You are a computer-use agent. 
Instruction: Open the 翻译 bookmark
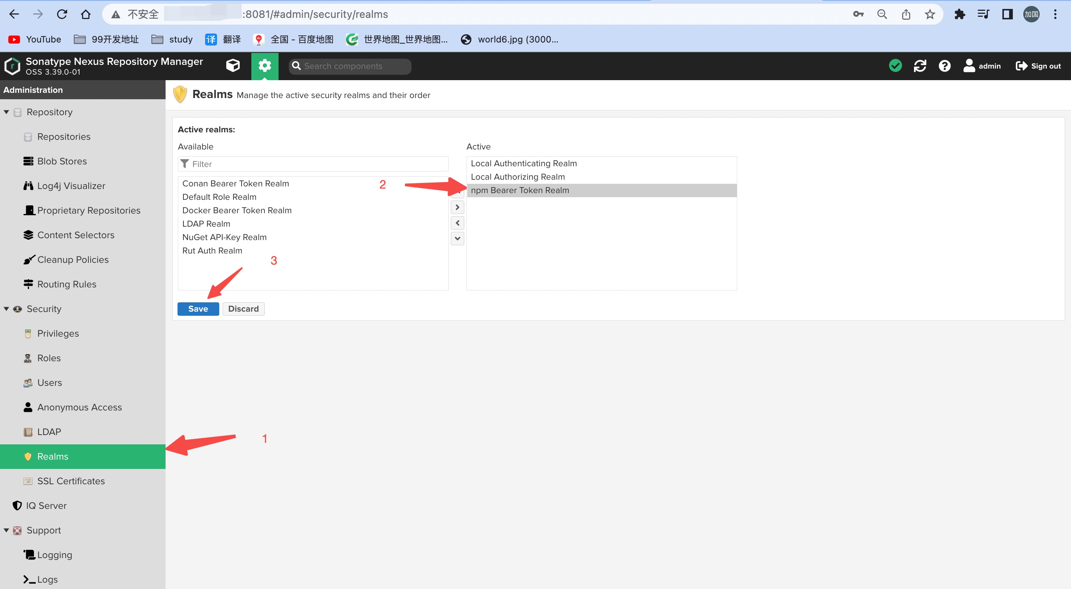pos(223,40)
